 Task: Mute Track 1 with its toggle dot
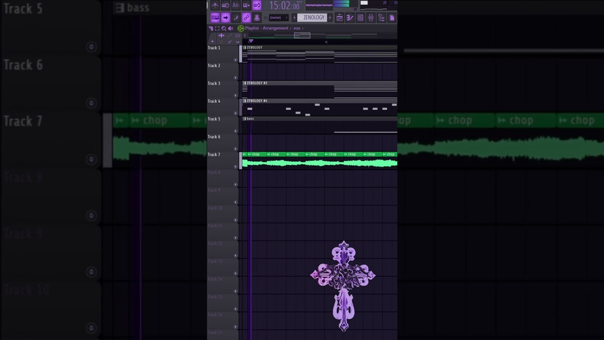pyautogui.click(x=235, y=60)
